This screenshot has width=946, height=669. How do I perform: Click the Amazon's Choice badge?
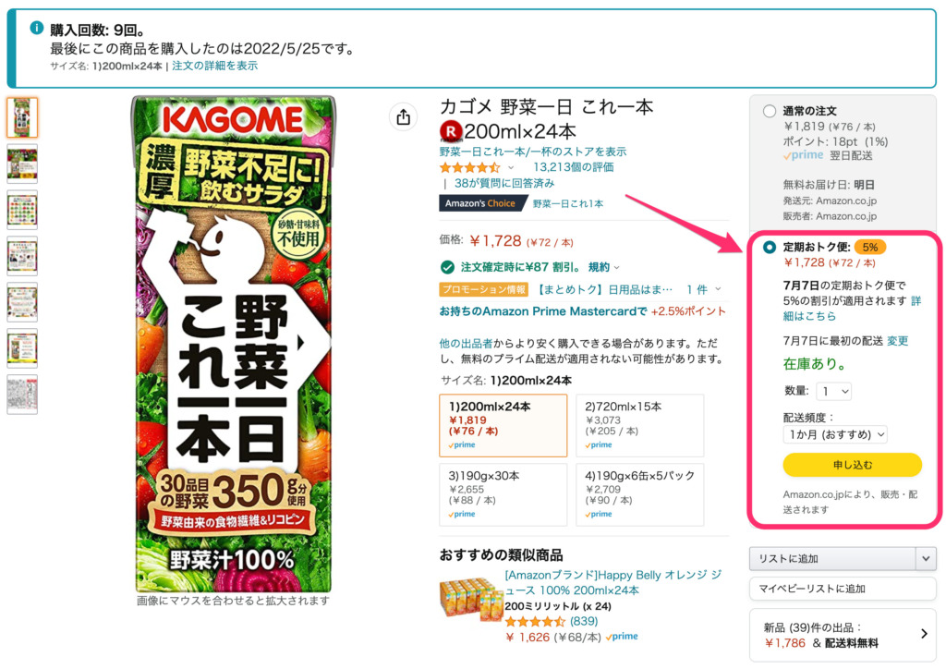(x=480, y=203)
